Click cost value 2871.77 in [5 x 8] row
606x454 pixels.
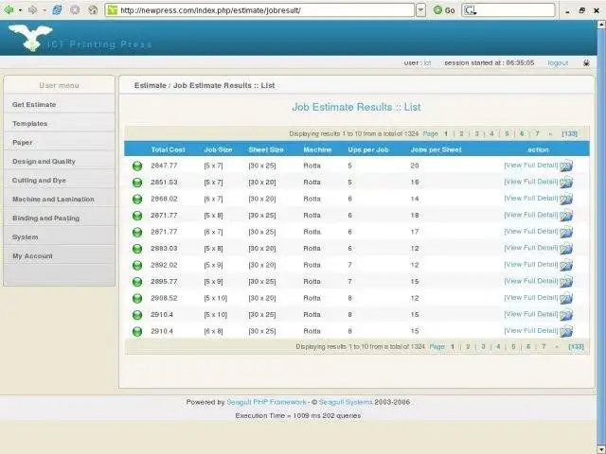(164, 216)
